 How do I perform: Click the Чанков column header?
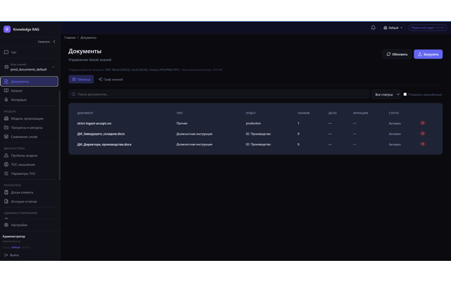tap(303, 113)
